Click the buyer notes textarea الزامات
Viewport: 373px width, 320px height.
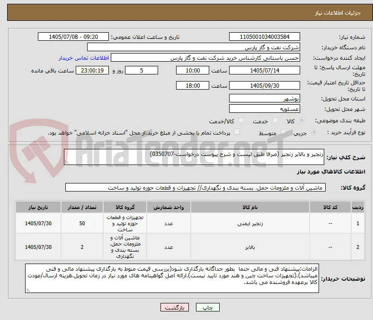(172, 278)
